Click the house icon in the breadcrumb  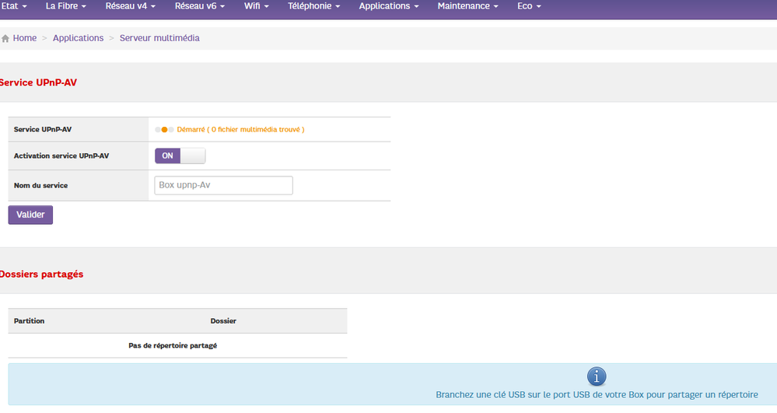point(5,38)
